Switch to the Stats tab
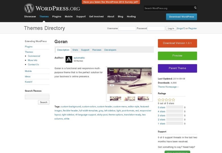 [x=75, y=50]
